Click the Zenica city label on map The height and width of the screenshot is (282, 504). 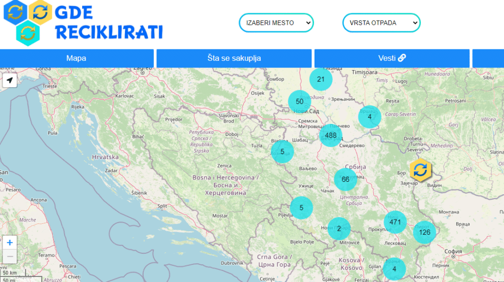click(224, 166)
